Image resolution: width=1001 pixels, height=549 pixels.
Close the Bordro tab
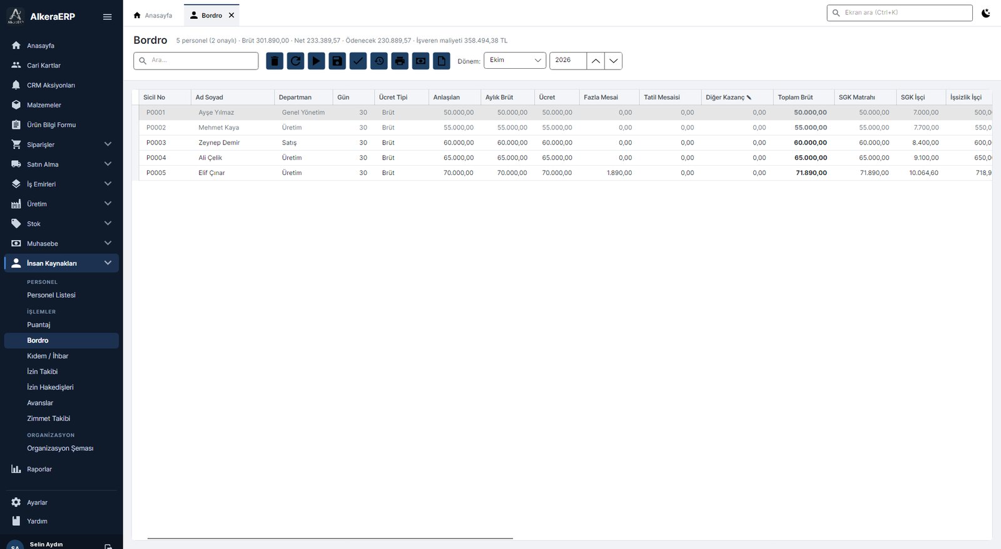tap(231, 15)
